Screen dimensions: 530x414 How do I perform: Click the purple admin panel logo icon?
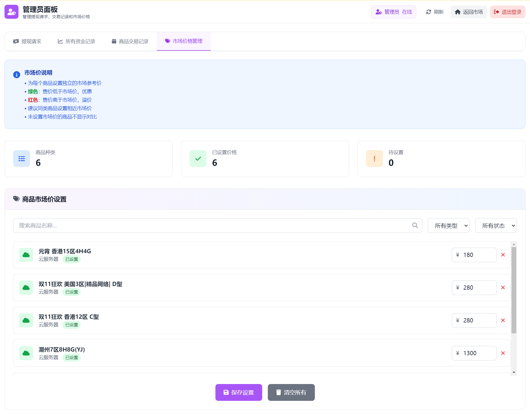(11, 12)
